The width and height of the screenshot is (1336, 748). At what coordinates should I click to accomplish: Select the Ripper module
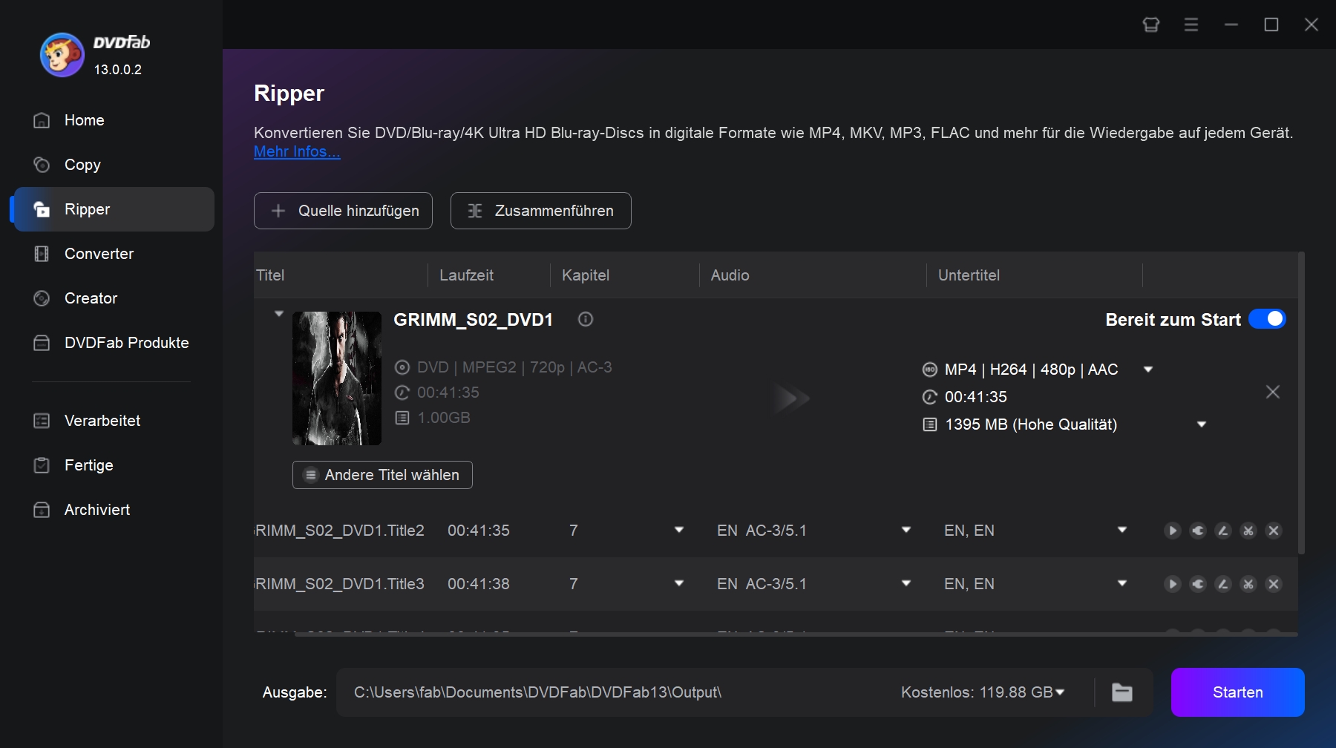pos(114,209)
